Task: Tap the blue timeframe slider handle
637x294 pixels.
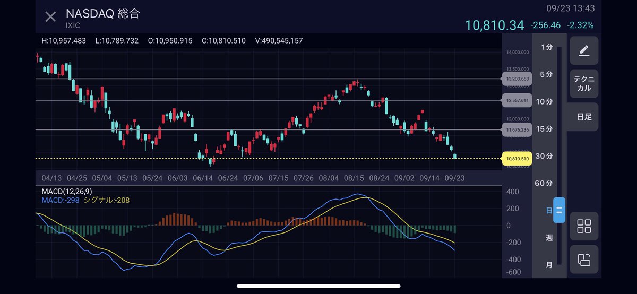Action: (x=559, y=210)
